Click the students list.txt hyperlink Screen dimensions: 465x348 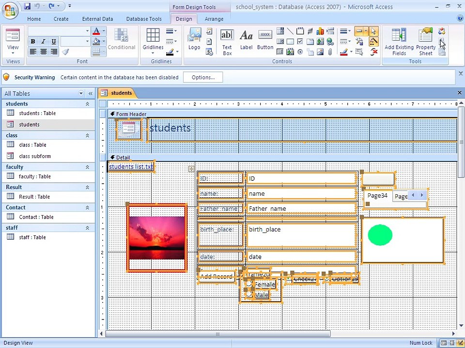pos(131,167)
